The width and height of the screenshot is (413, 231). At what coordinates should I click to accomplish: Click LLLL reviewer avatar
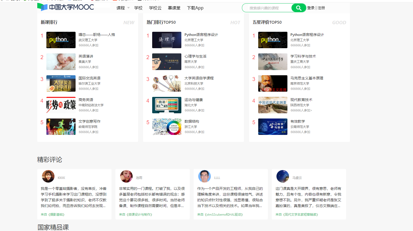coord(205,176)
